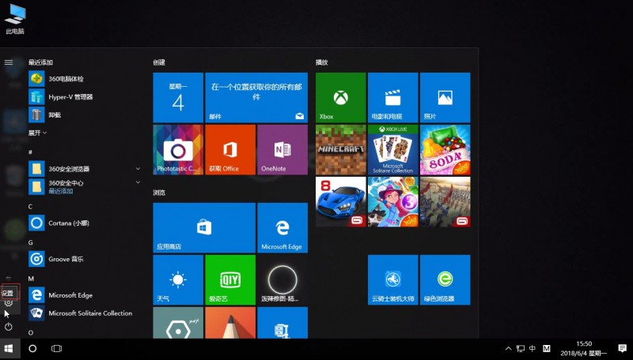Launch the 爱奇艺 iQIYI tile

click(x=230, y=279)
